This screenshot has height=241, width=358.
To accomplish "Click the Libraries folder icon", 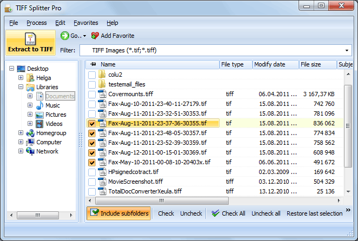I will tap(30, 87).
